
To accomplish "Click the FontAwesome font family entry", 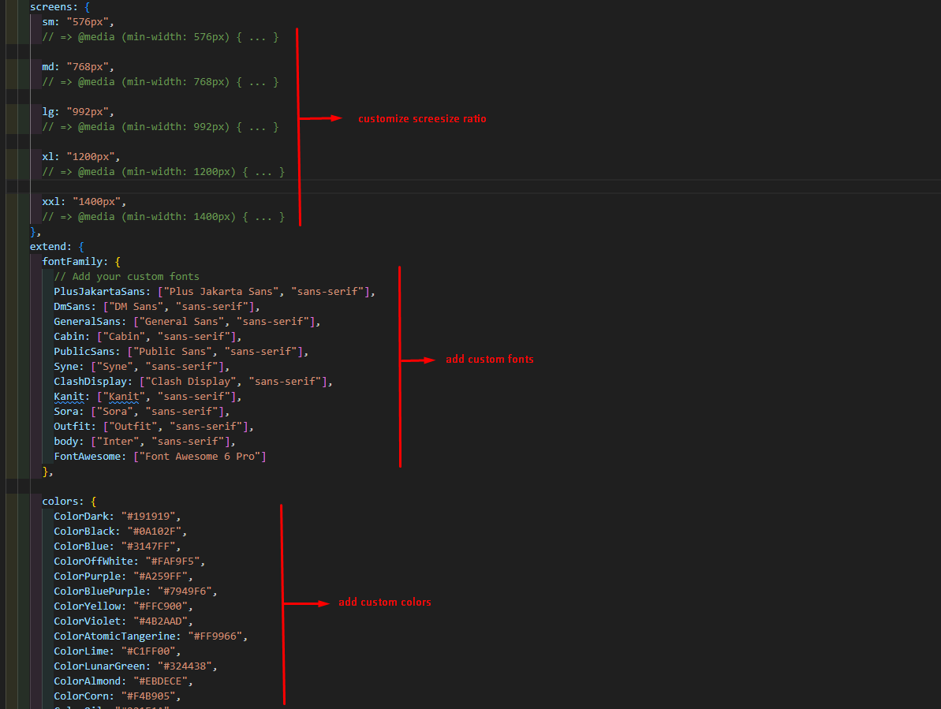I will pos(89,456).
